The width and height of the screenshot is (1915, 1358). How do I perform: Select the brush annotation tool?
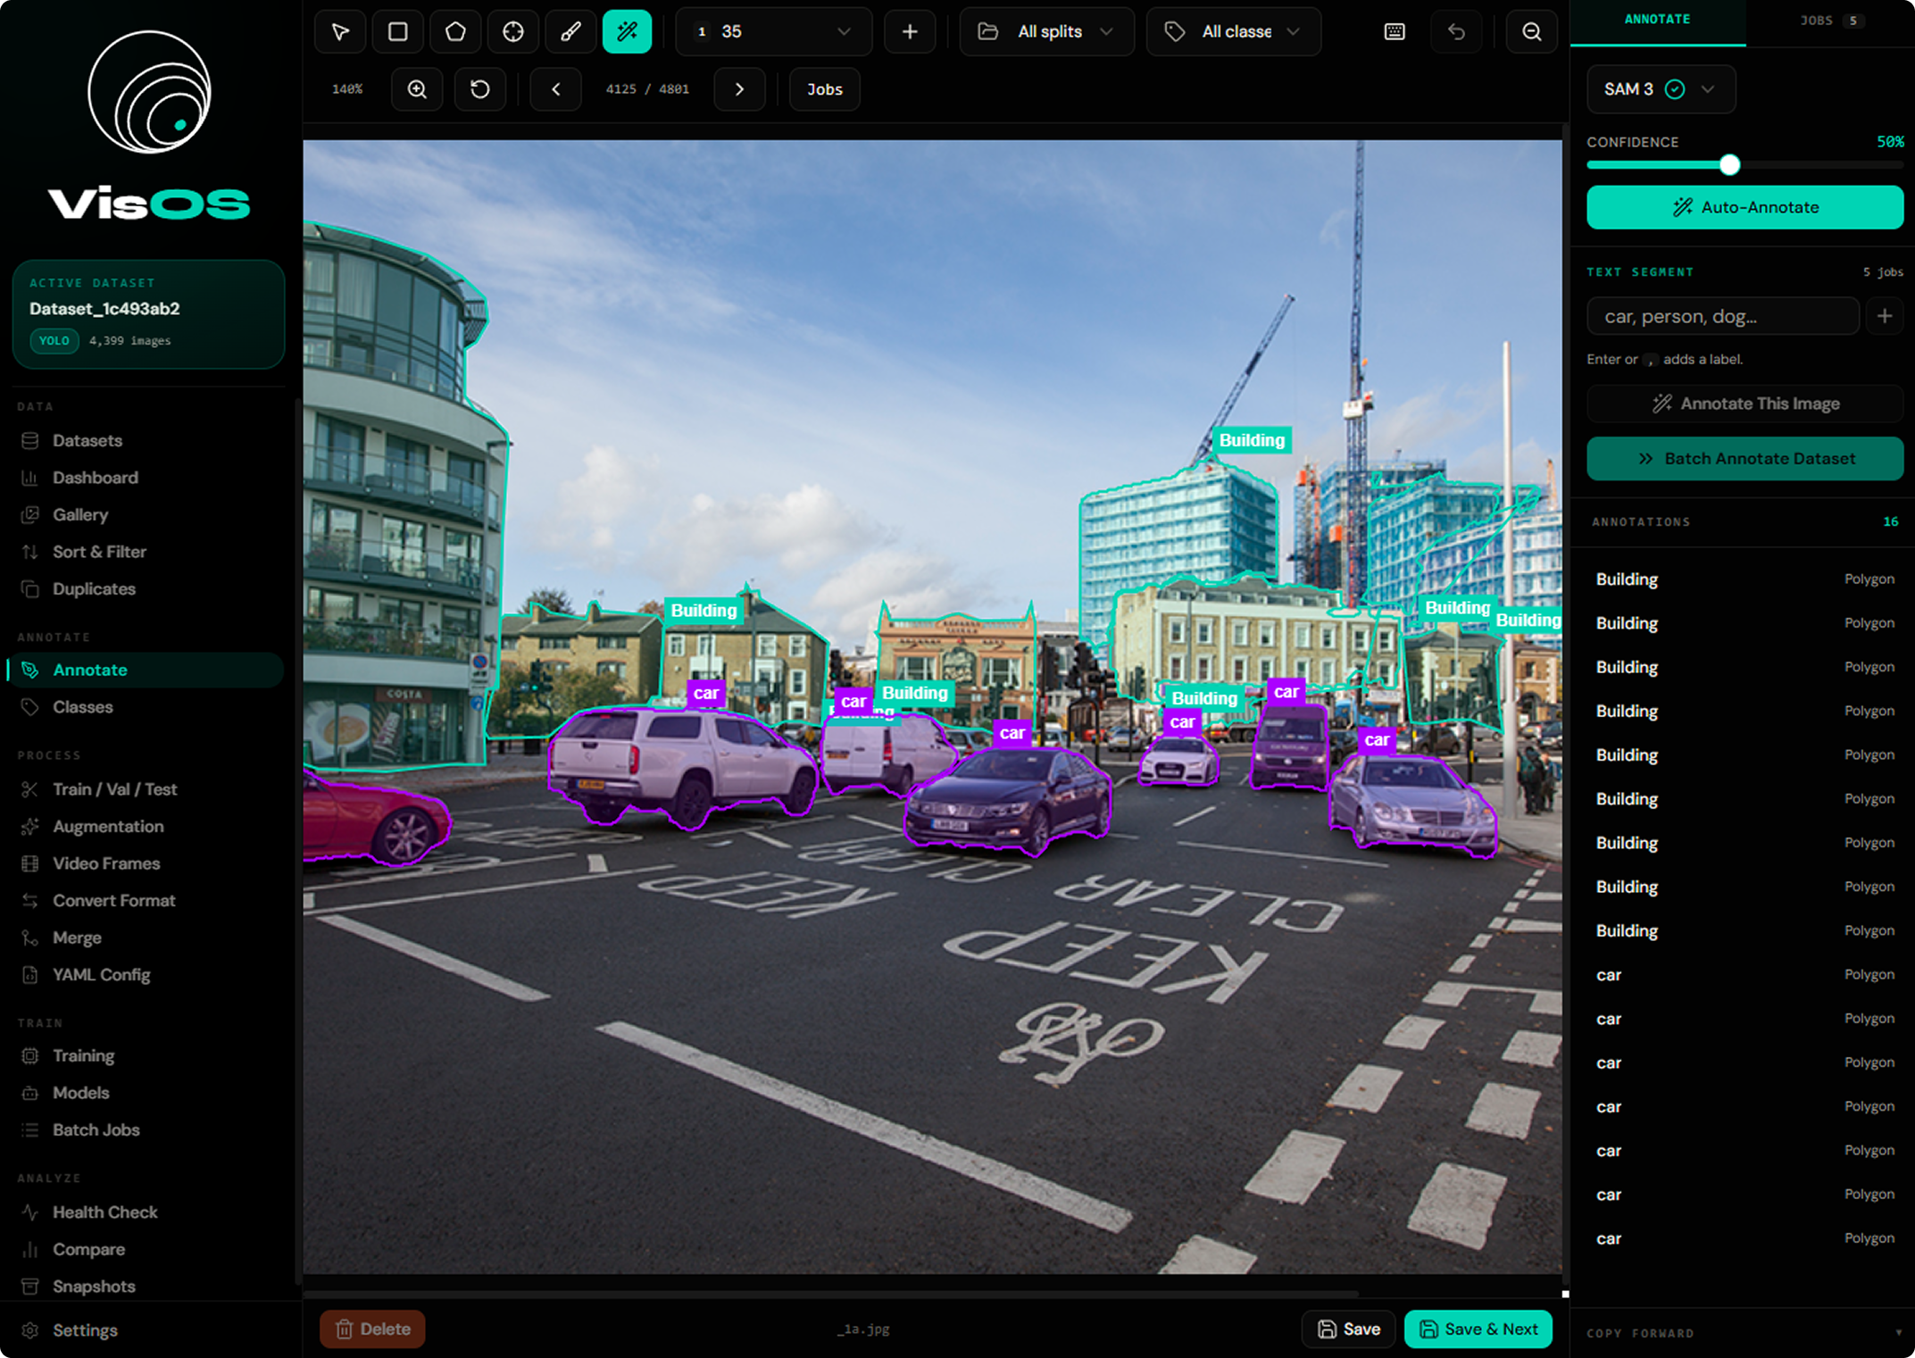570,31
